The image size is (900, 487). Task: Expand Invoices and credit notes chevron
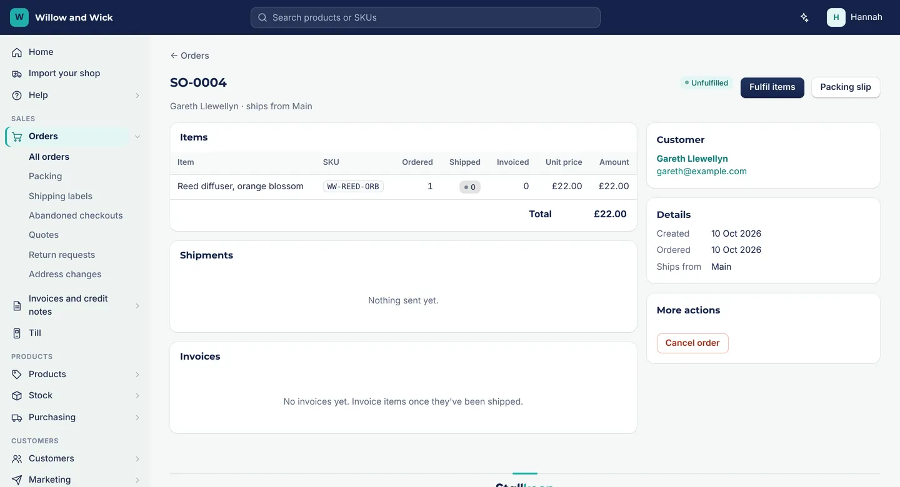(137, 306)
